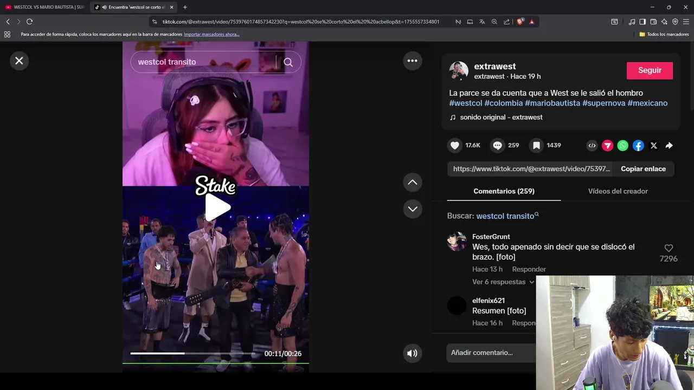This screenshot has width=694, height=390.
Task: Open the browser hamburger main menu
Action: (686, 22)
